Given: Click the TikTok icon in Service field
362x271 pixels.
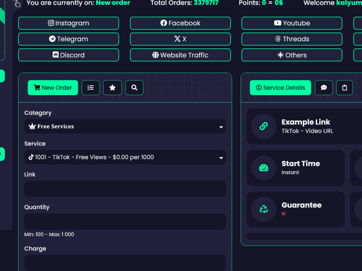Looking at the screenshot, I should click(x=31, y=157).
